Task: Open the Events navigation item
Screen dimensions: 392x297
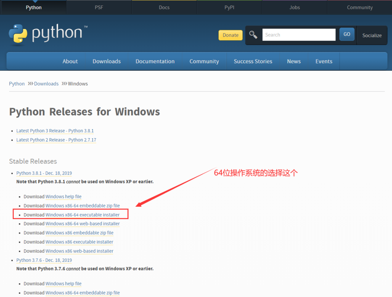Action: point(324,61)
